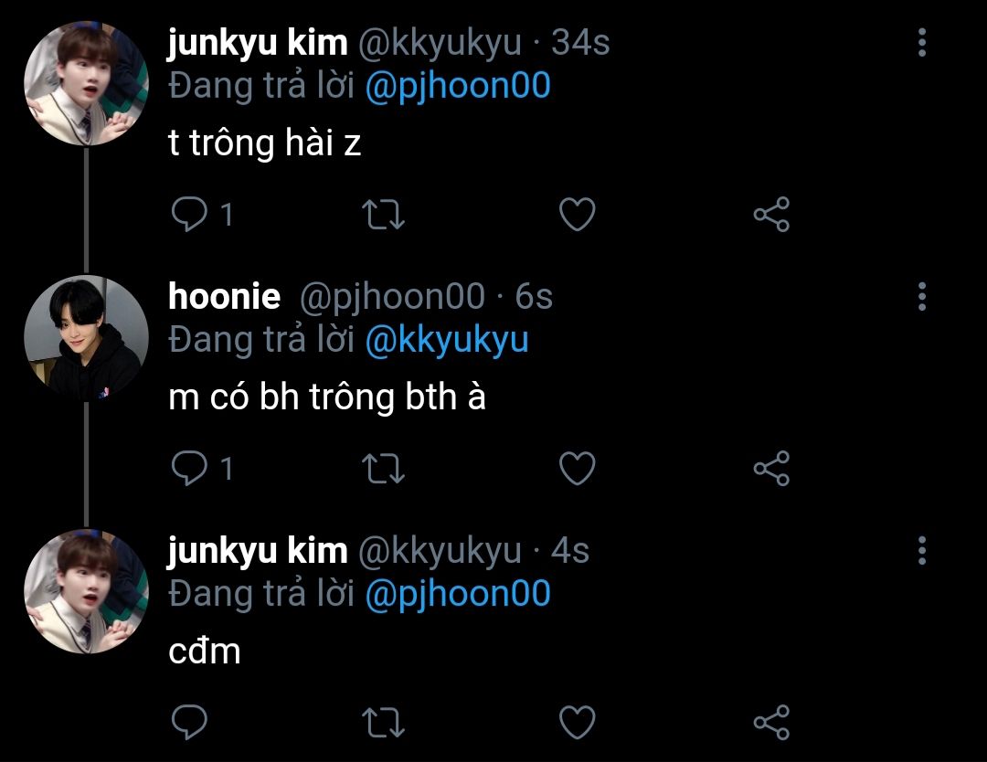Reply to the "t trông hài z" tweet
Viewport: 987px width, 762px height.
(x=189, y=214)
